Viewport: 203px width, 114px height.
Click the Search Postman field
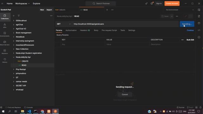coord(101,3)
